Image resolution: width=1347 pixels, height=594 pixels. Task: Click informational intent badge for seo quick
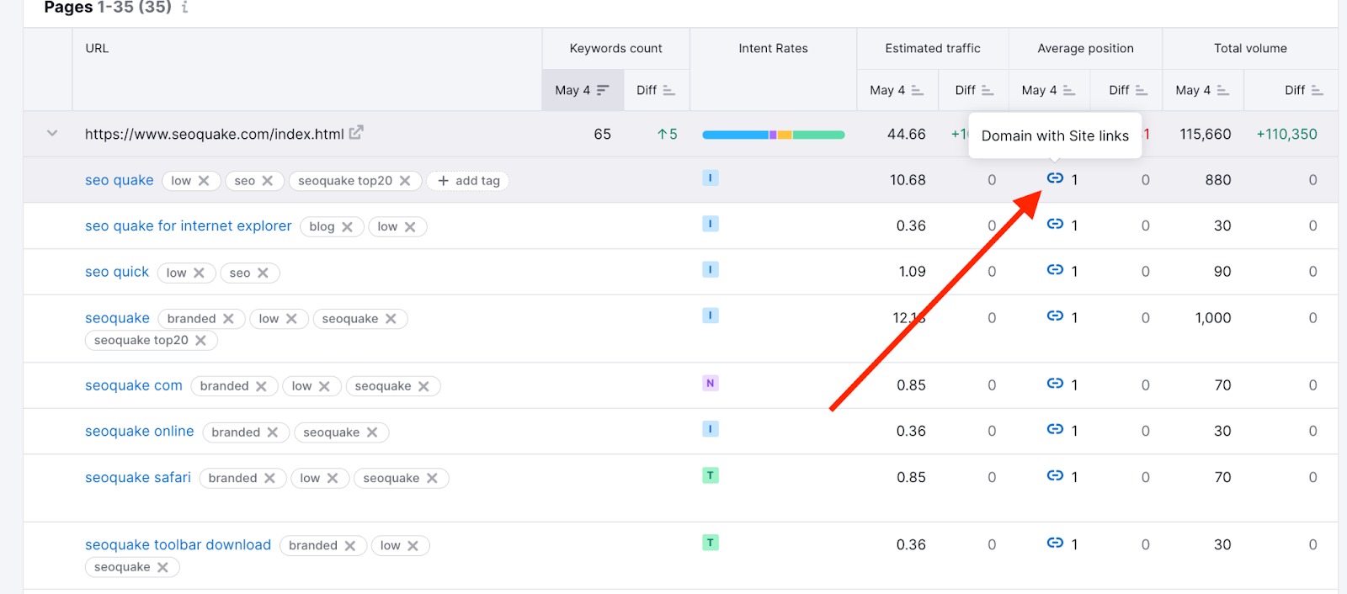coord(711,270)
